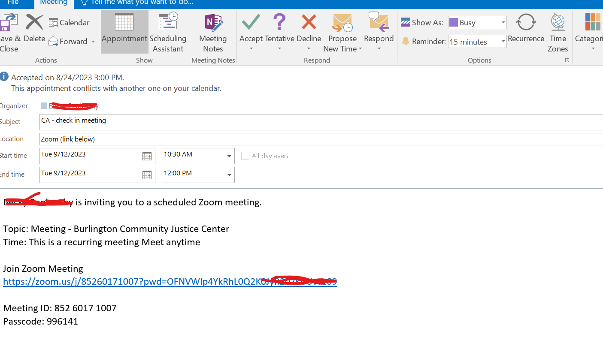The height and width of the screenshot is (355, 603).
Task: Open Time Zones globe icon
Action: pyautogui.click(x=558, y=22)
